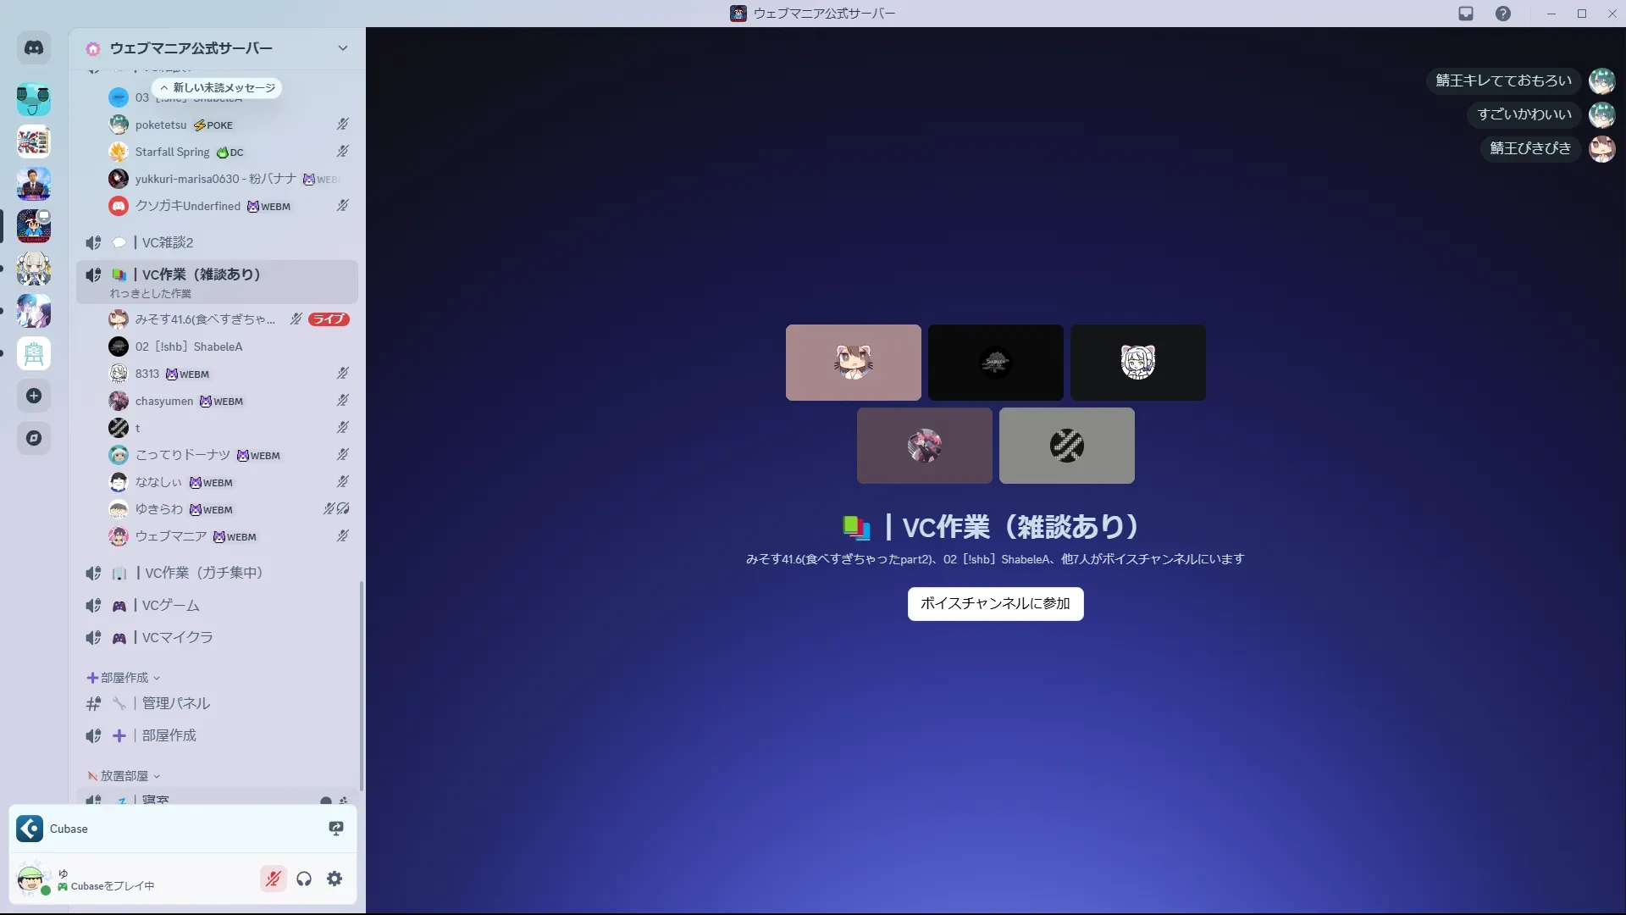This screenshot has width=1626, height=915.
Task: Click the pink participant tile thumbnail
Action: point(853,363)
